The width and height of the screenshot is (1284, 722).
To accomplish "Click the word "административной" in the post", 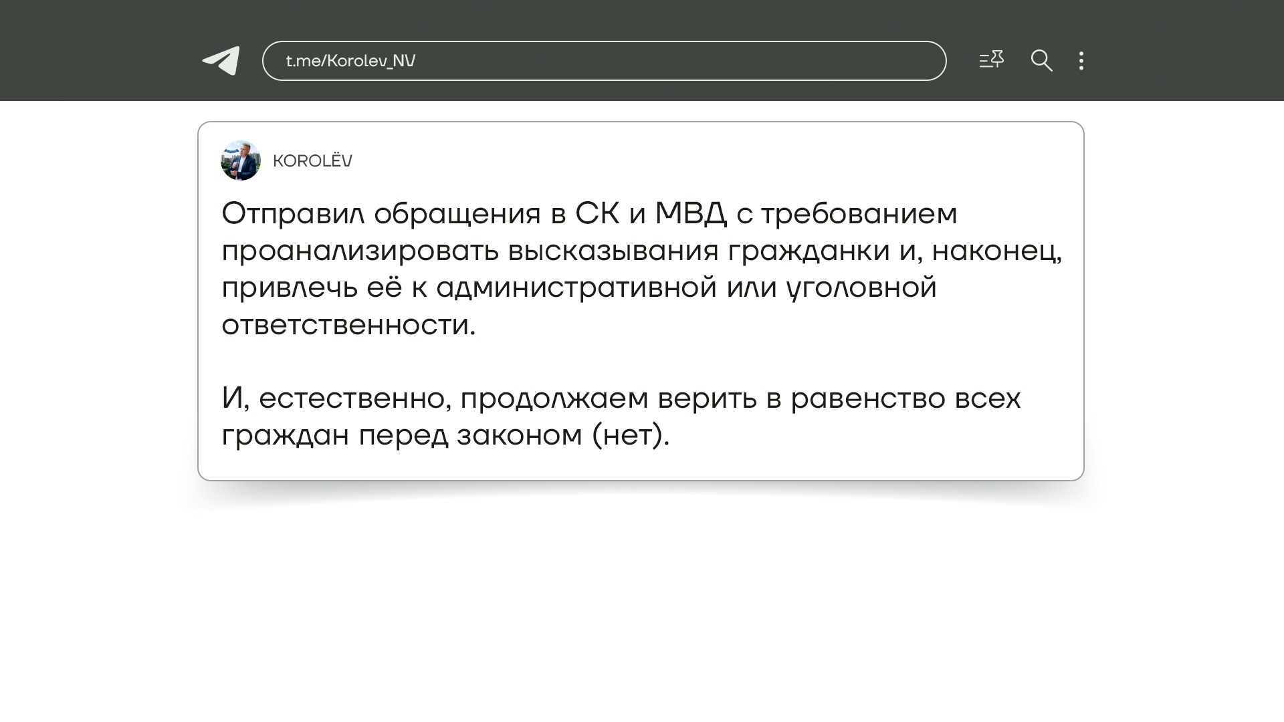I will pos(576,288).
